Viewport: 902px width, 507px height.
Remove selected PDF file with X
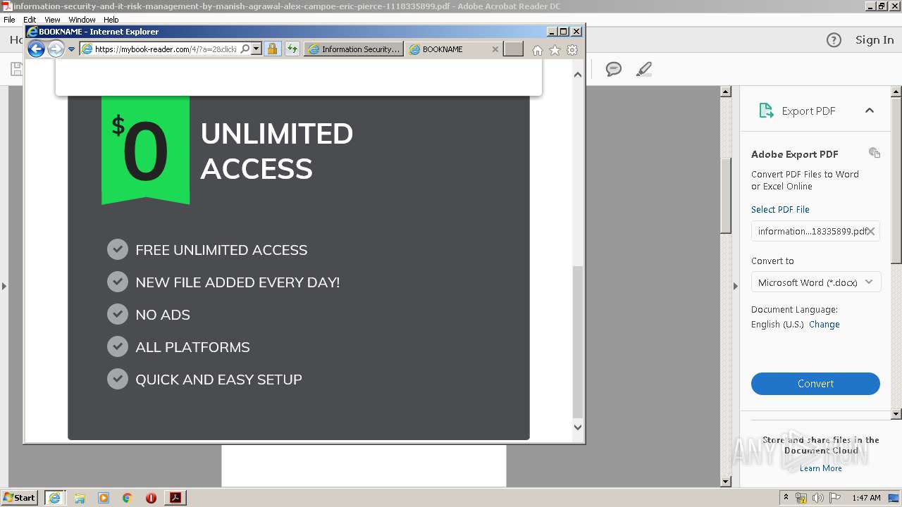[x=871, y=231]
